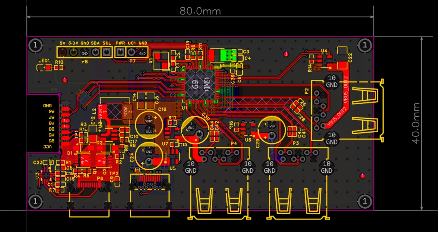
Task: Select the PWR pin of header P7
Action: (120, 52)
